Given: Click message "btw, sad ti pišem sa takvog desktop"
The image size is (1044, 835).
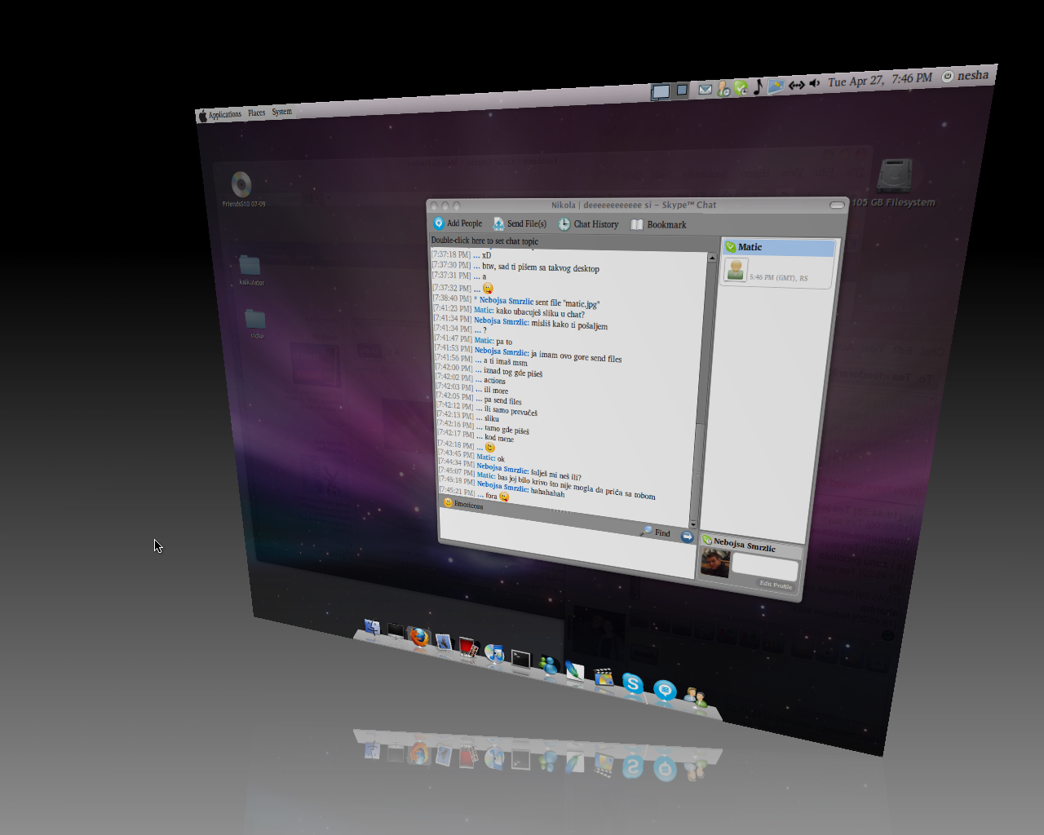Looking at the screenshot, I should click(x=541, y=267).
